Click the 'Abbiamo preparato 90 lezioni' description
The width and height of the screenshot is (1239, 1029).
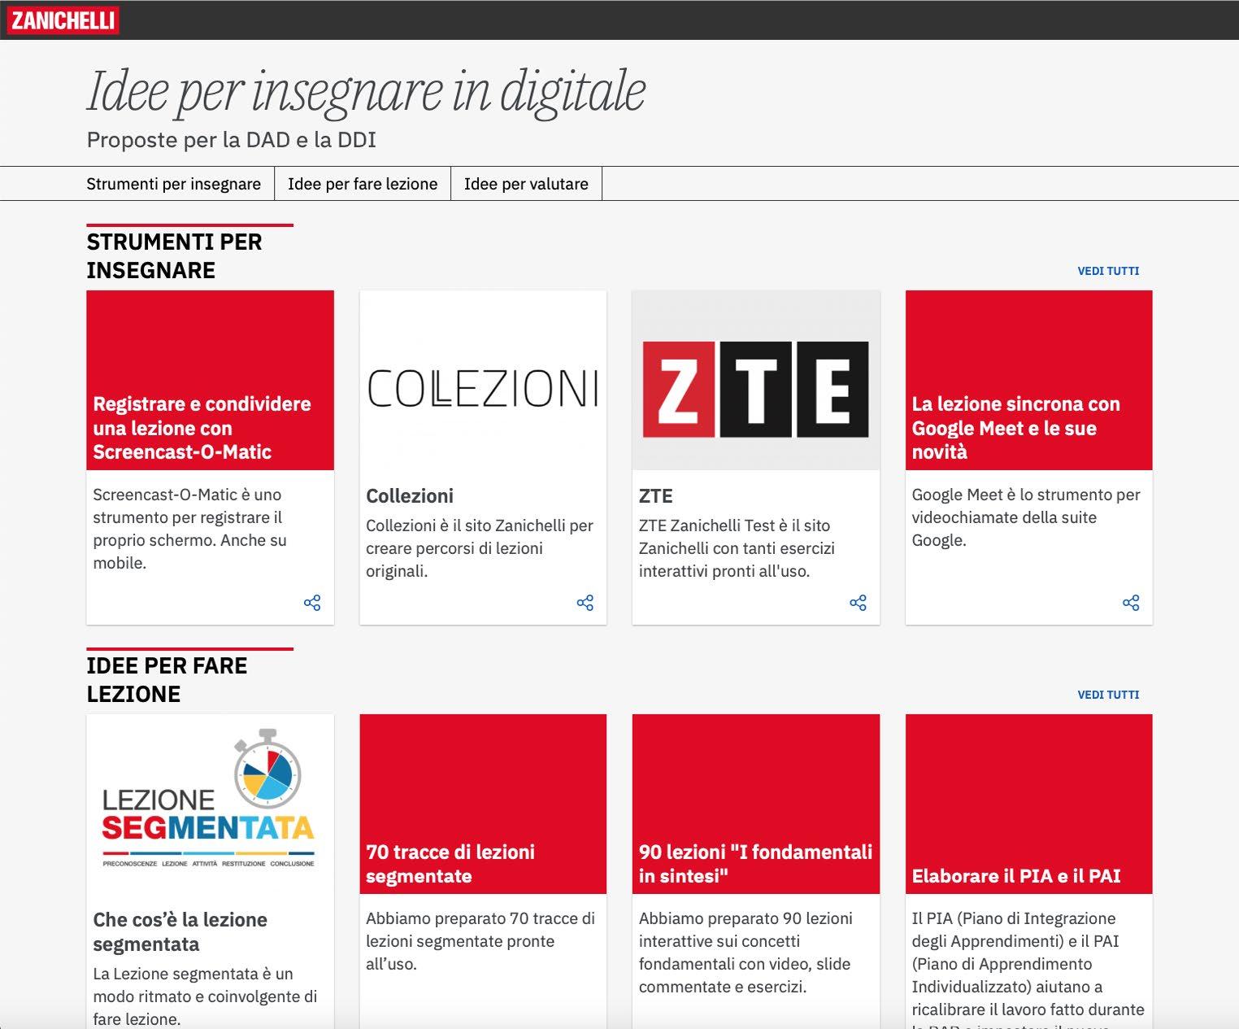click(746, 953)
